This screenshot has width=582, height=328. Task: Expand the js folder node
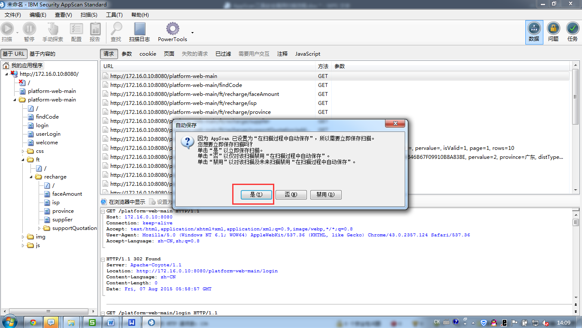point(23,245)
